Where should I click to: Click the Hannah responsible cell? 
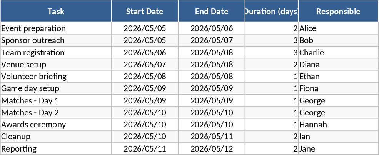pyautogui.click(x=313, y=125)
